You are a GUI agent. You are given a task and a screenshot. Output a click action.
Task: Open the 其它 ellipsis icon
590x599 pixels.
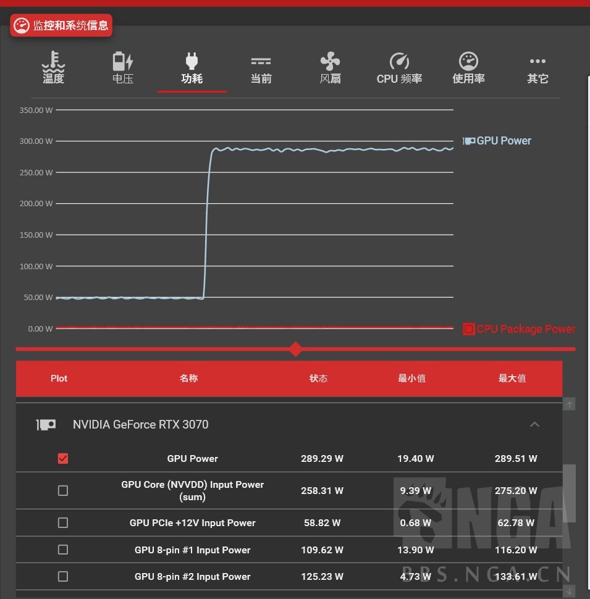click(x=537, y=62)
